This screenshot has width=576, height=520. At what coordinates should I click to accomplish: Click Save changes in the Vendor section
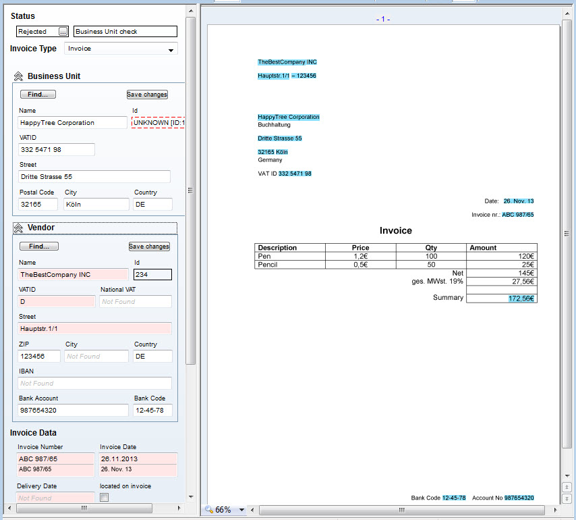149,246
